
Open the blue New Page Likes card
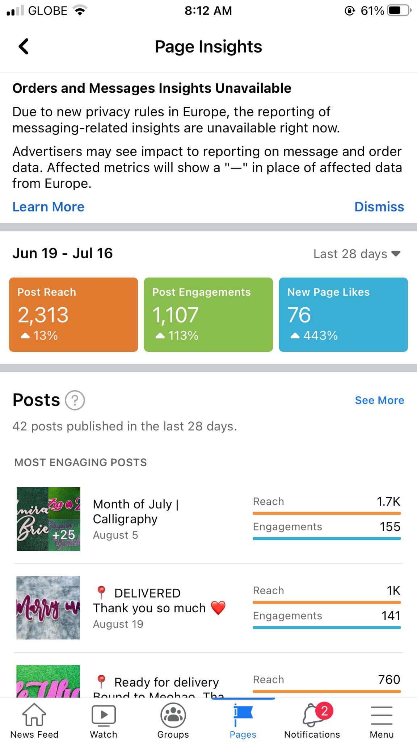(x=343, y=314)
